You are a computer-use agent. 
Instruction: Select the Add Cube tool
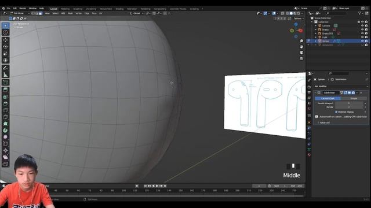pos(5,83)
